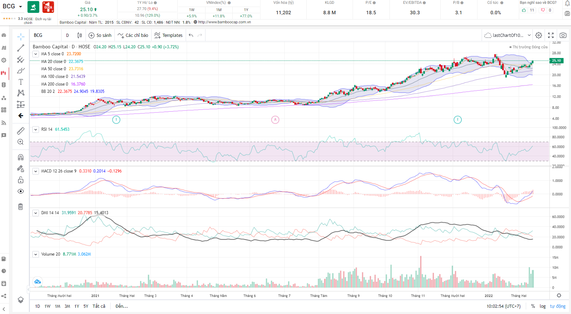Select the 1Y time range

click(x=77, y=306)
